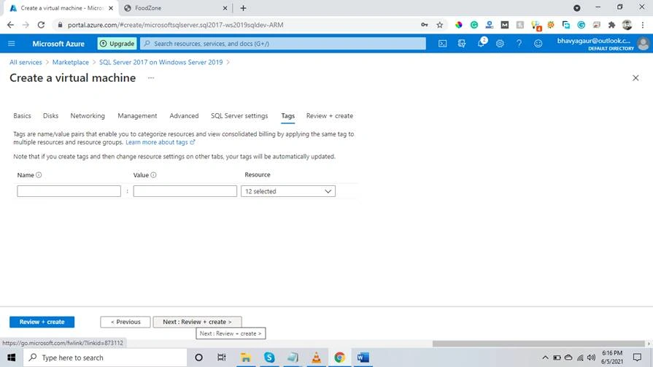This screenshot has width=653, height=367.
Task: Switch to the Advanced tab
Action: click(x=184, y=116)
